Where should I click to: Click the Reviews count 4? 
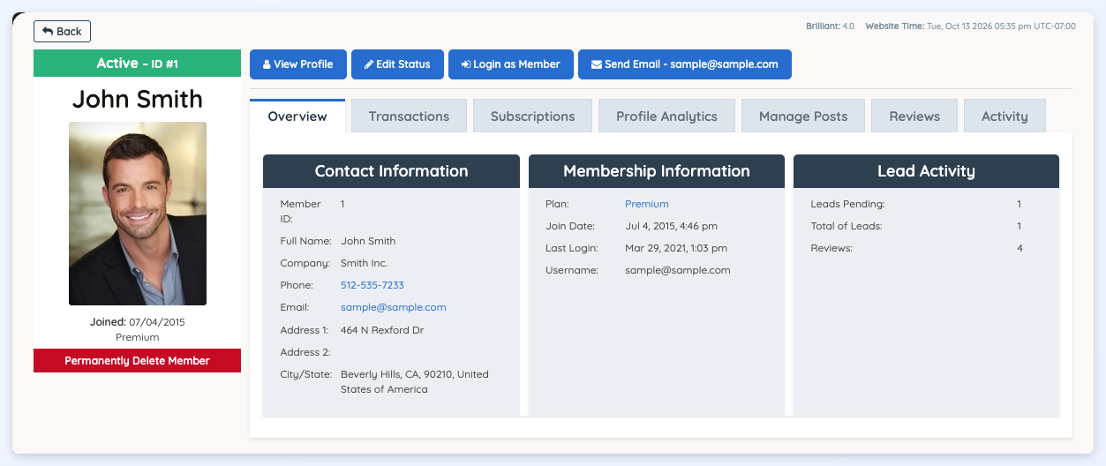(x=1019, y=248)
